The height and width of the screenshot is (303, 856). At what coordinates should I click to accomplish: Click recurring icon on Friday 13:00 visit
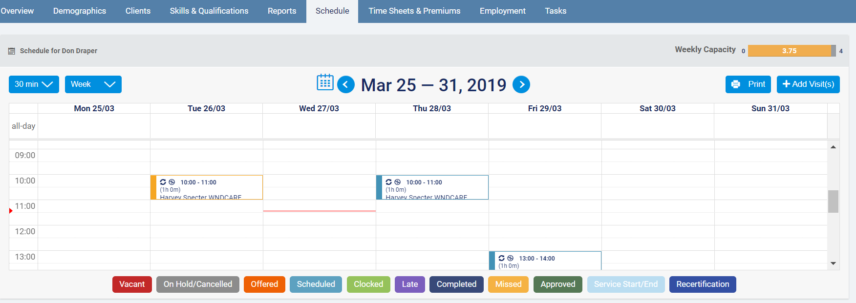tap(502, 258)
